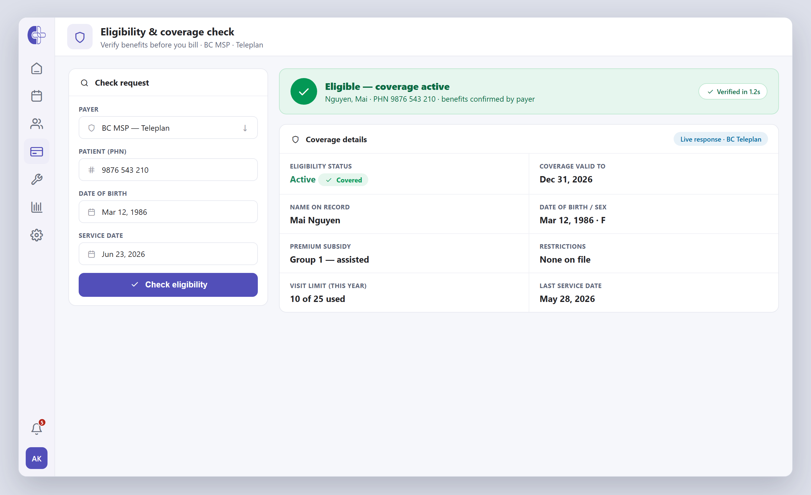Click the shield icon in Payer field
The width and height of the screenshot is (811, 495).
coord(91,128)
